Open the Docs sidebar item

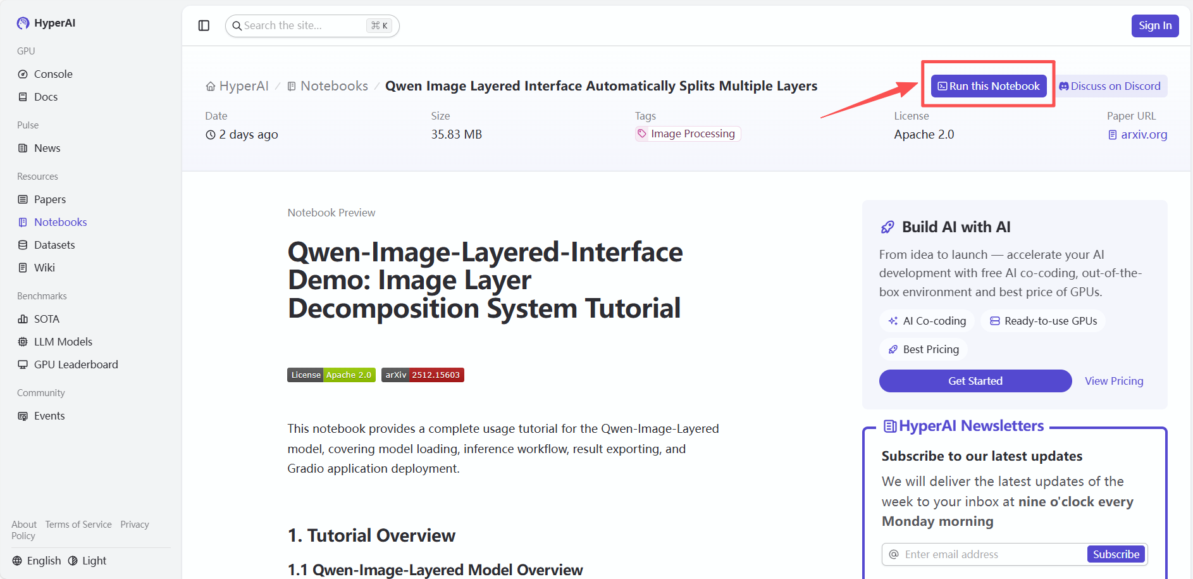point(46,97)
